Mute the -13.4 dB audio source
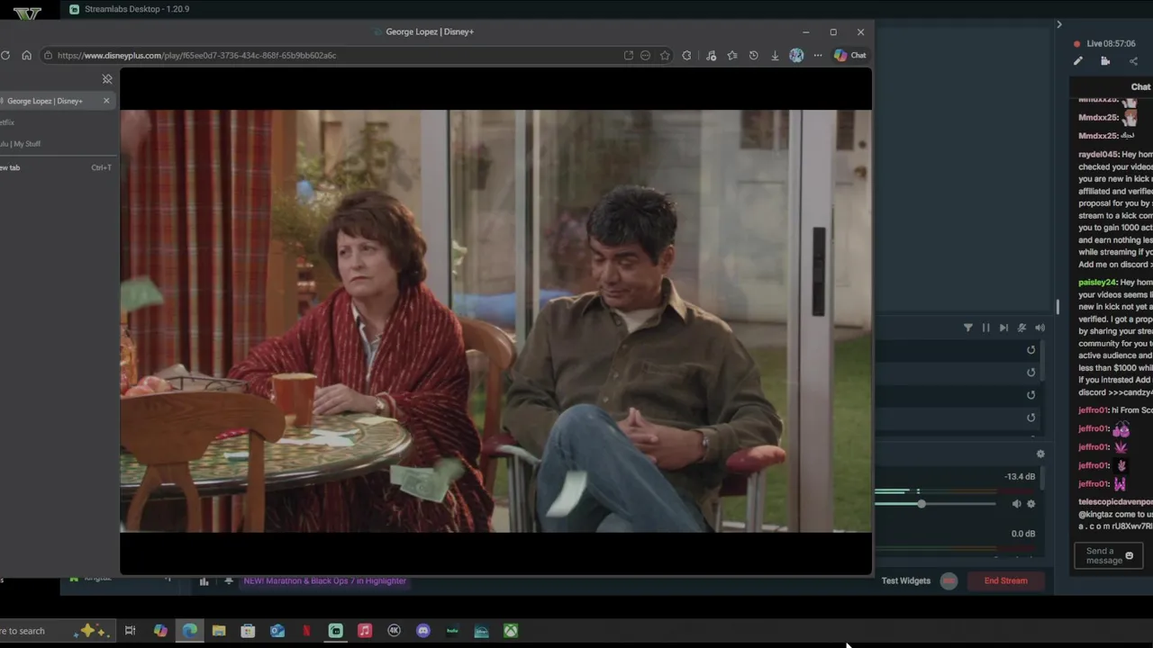This screenshot has height=648, width=1153. tap(1016, 504)
